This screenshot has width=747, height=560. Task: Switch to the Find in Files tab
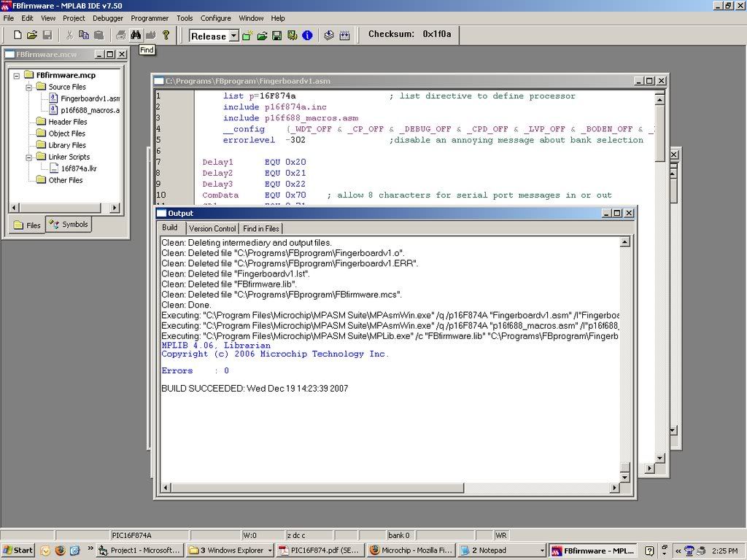pyautogui.click(x=261, y=228)
